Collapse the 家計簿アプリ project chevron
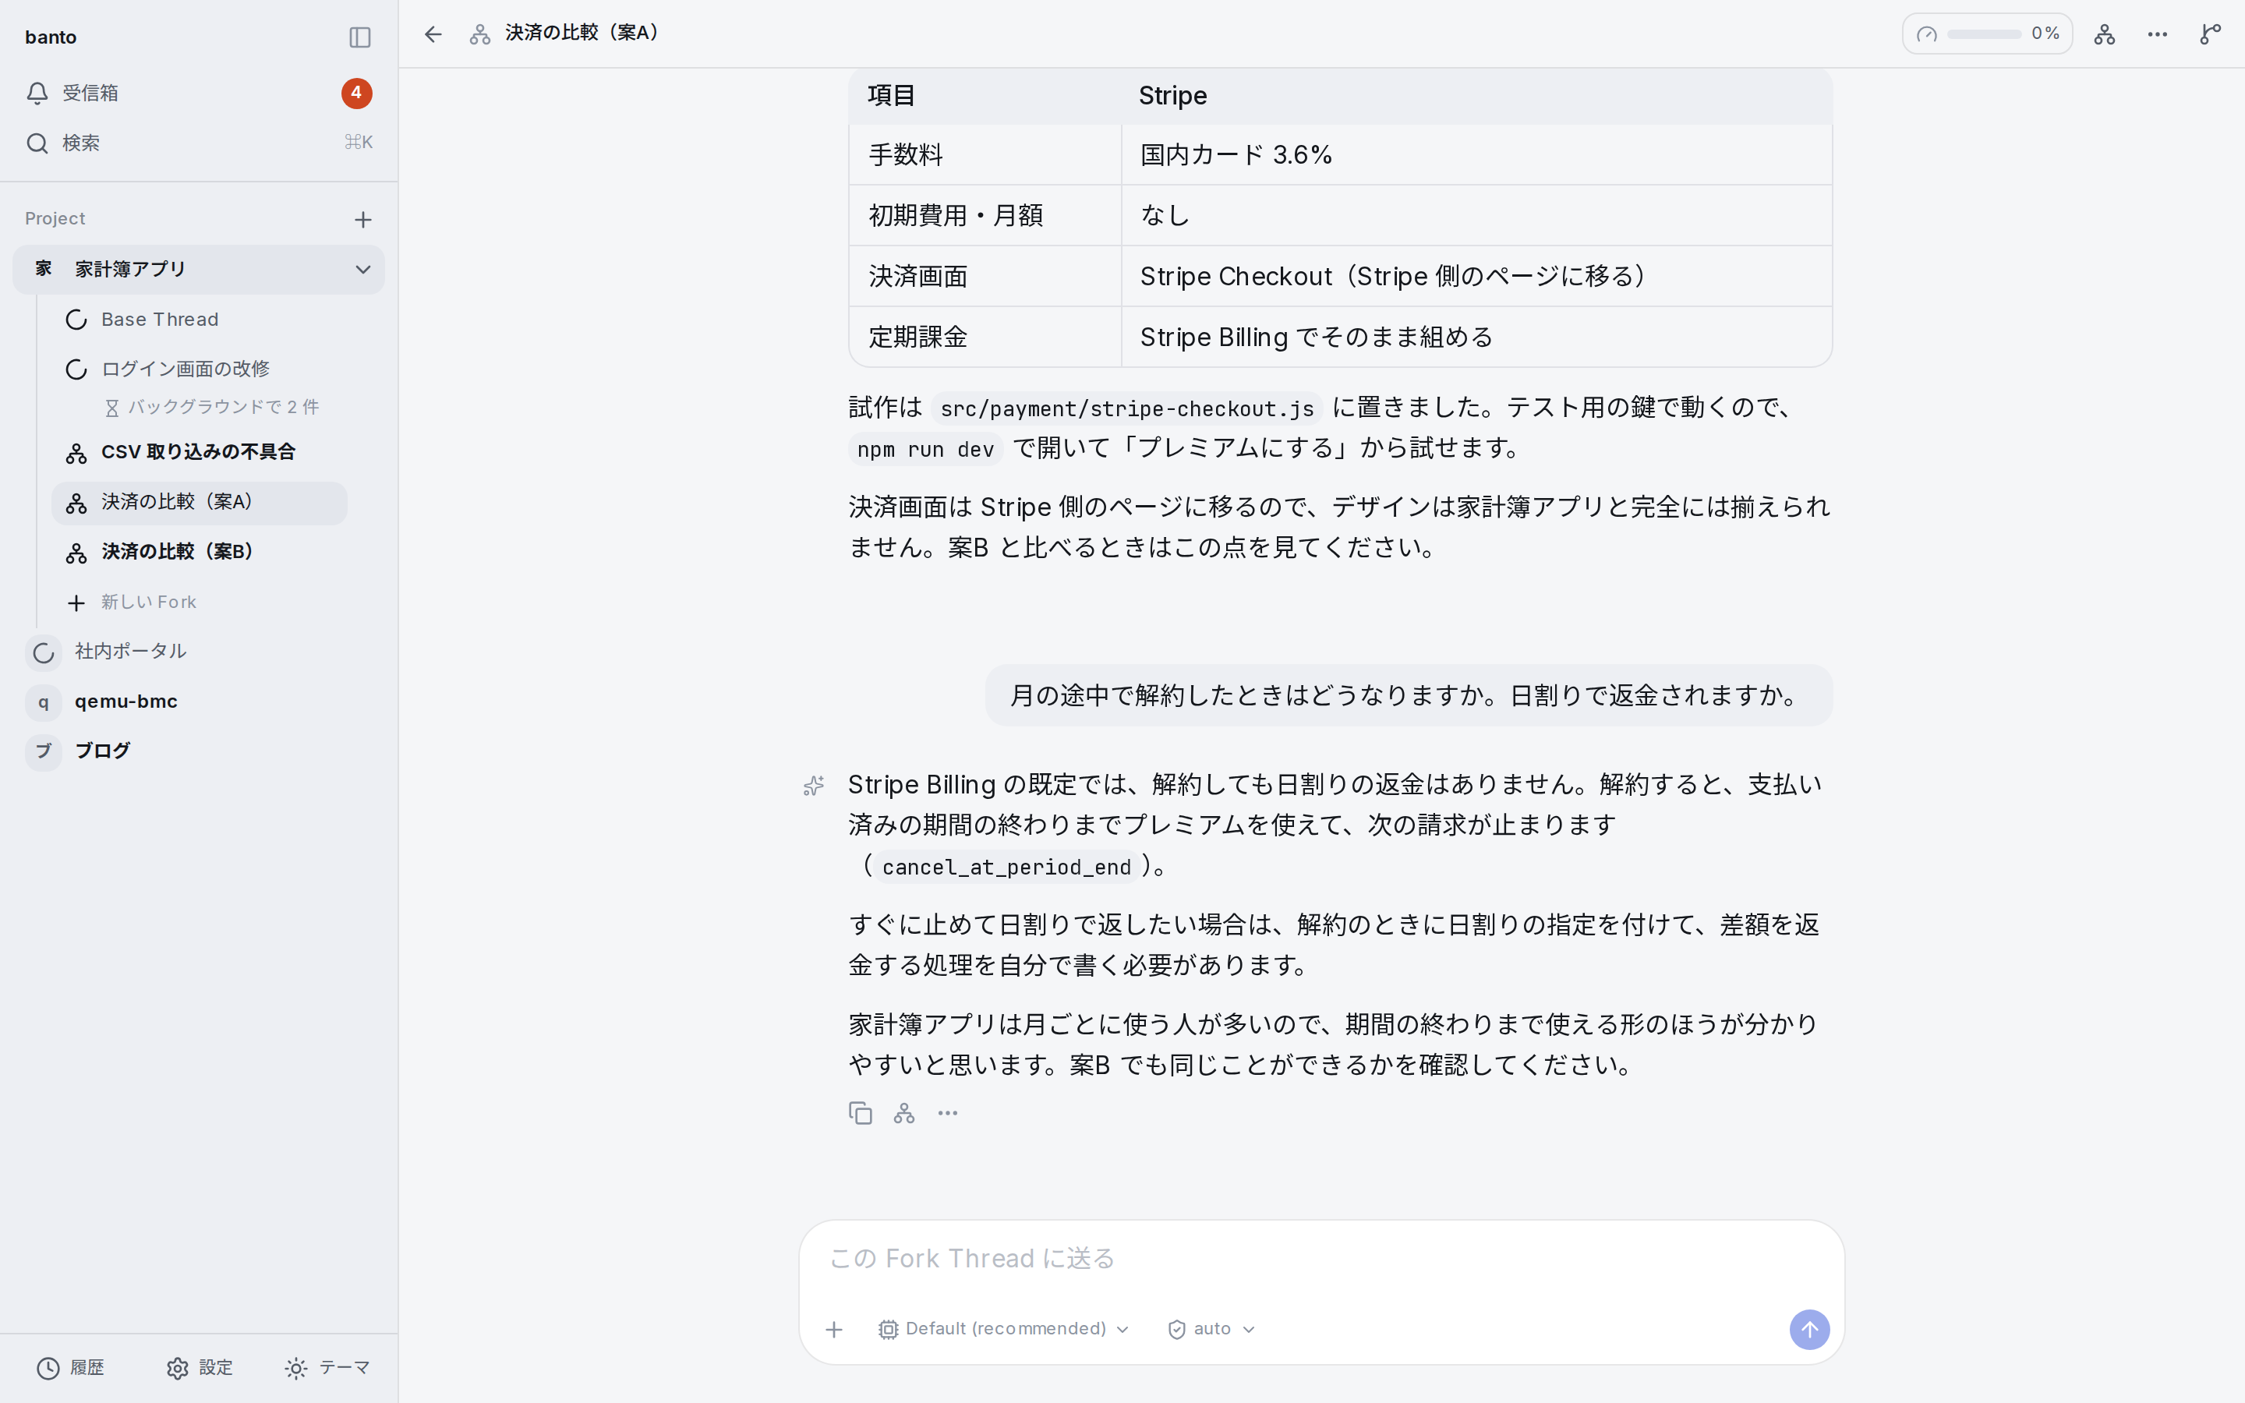Viewport: 2245px width, 1403px height. point(362,269)
